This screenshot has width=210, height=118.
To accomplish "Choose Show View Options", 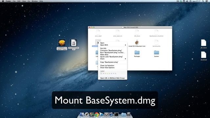I will (113, 68).
